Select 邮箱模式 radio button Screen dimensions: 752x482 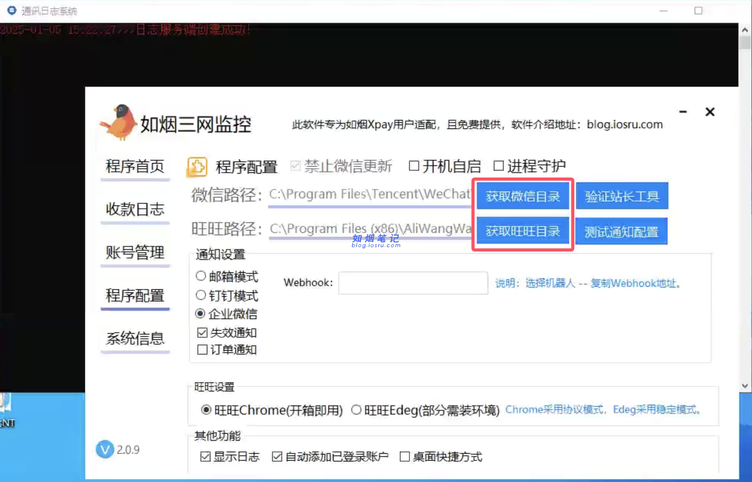(227, 276)
